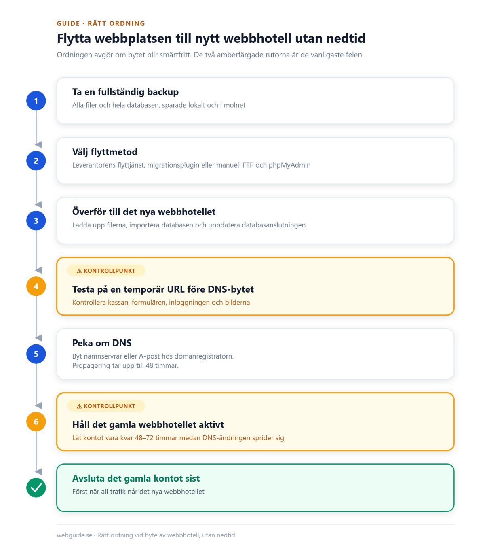Click the GUIDE · RÄTT ORDNING label

(101, 23)
